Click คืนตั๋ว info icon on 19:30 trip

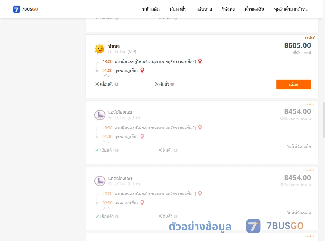pyautogui.click(x=175, y=150)
